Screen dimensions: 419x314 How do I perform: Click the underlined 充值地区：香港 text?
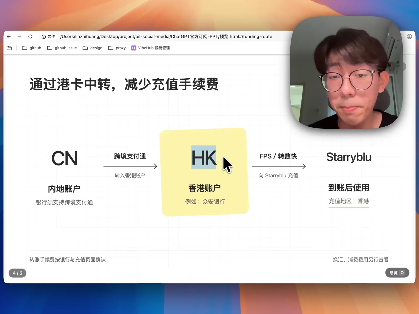click(x=349, y=201)
